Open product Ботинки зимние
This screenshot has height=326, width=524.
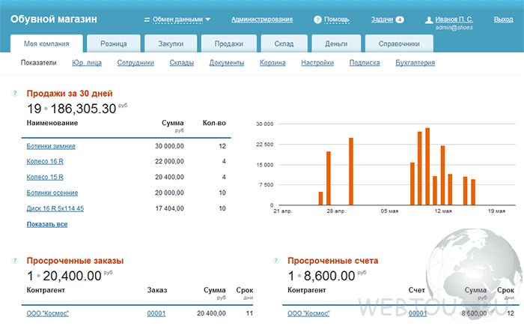[x=51, y=146]
